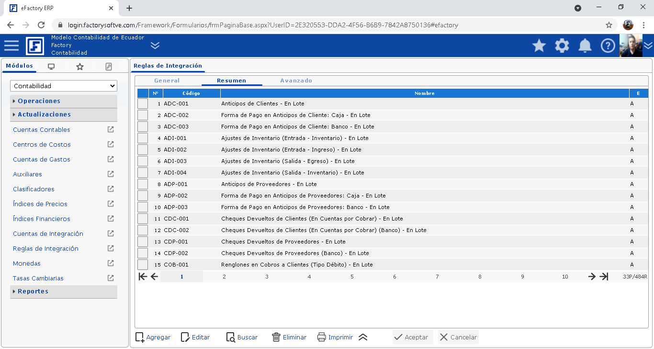Switch to desktop monitor sidebar tab
This screenshot has height=349, width=654.
point(51,67)
